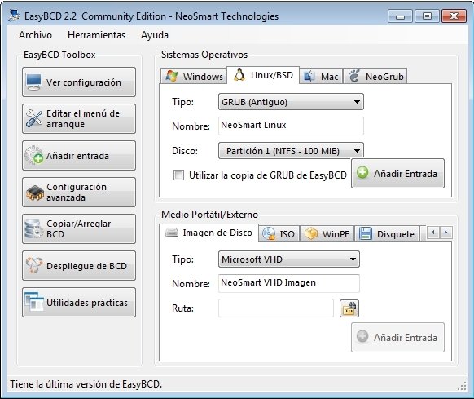The width and height of the screenshot is (474, 399).
Task: Click the Ver configuración button
Action: tap(79, 82)
